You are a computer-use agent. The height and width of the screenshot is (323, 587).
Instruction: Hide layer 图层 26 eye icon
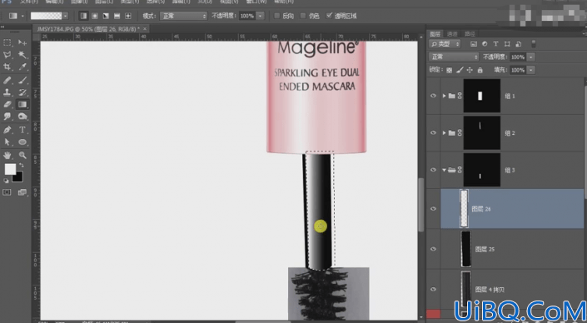[x=433, y=209]
